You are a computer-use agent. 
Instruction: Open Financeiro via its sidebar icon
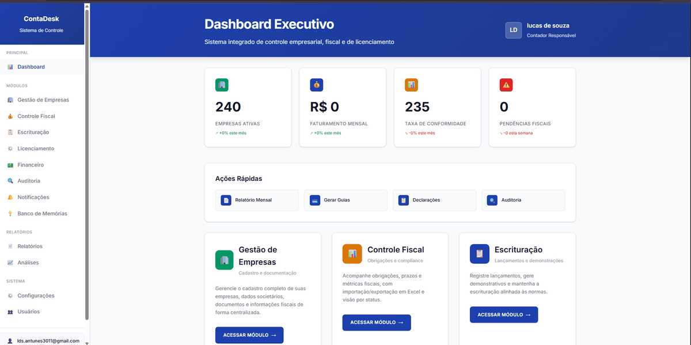(10, 164)
